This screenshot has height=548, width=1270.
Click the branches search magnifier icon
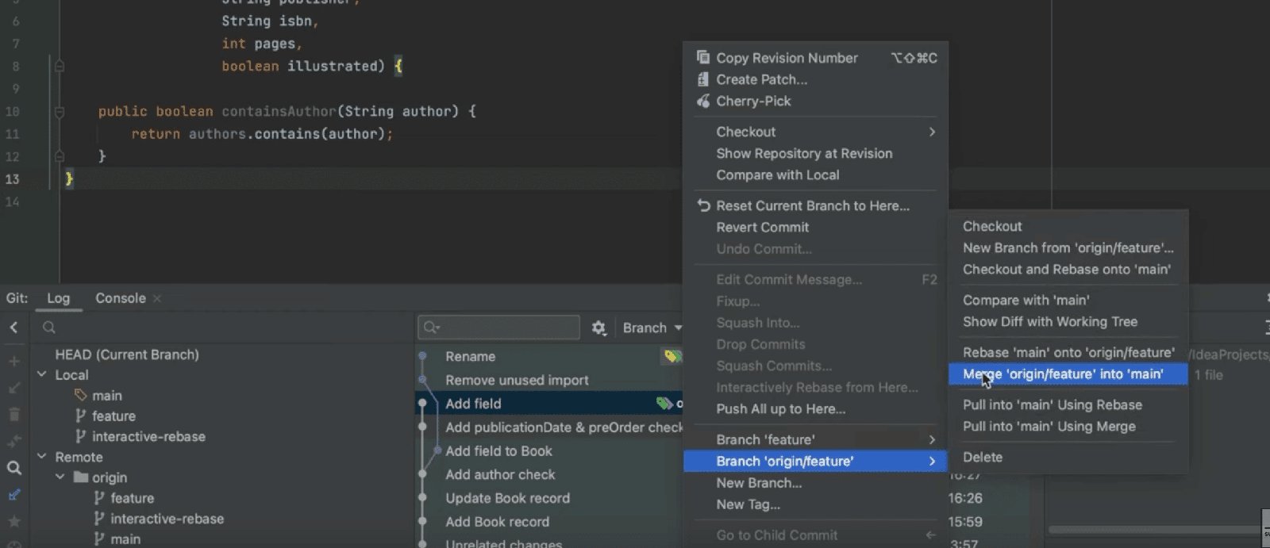point(49,327)
